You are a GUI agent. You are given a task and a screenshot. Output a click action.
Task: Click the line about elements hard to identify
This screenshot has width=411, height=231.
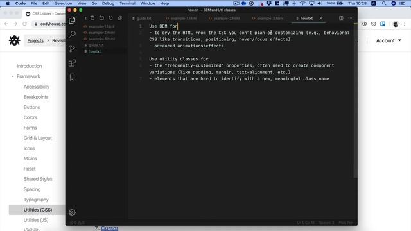pos(239,78)
